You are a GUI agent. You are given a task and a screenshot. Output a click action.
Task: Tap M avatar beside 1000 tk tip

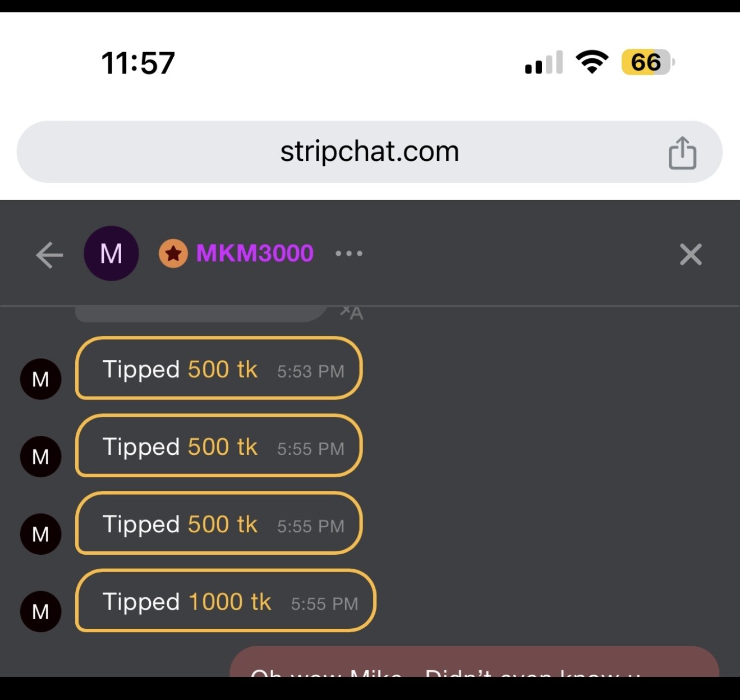tap(40, 611)
